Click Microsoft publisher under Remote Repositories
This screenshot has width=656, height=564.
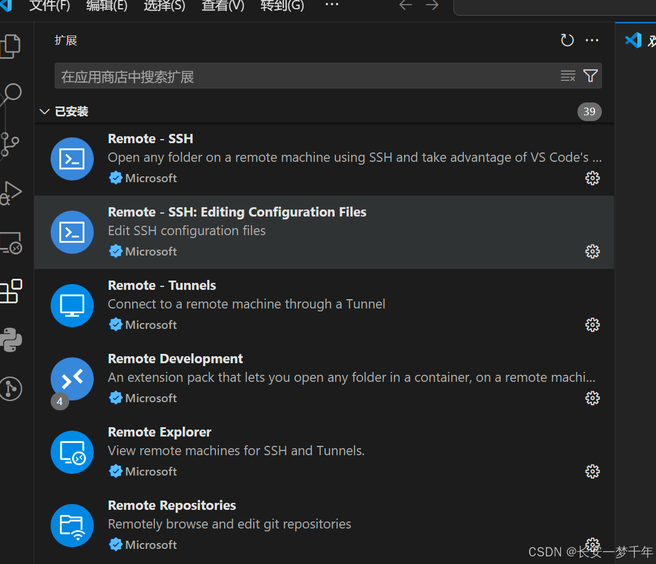pos(151,545)
